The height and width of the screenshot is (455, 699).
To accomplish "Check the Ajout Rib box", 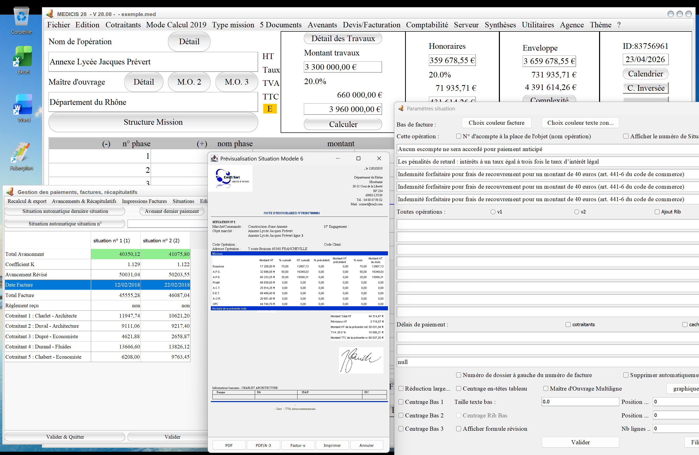I will click(x=657, y=211).
